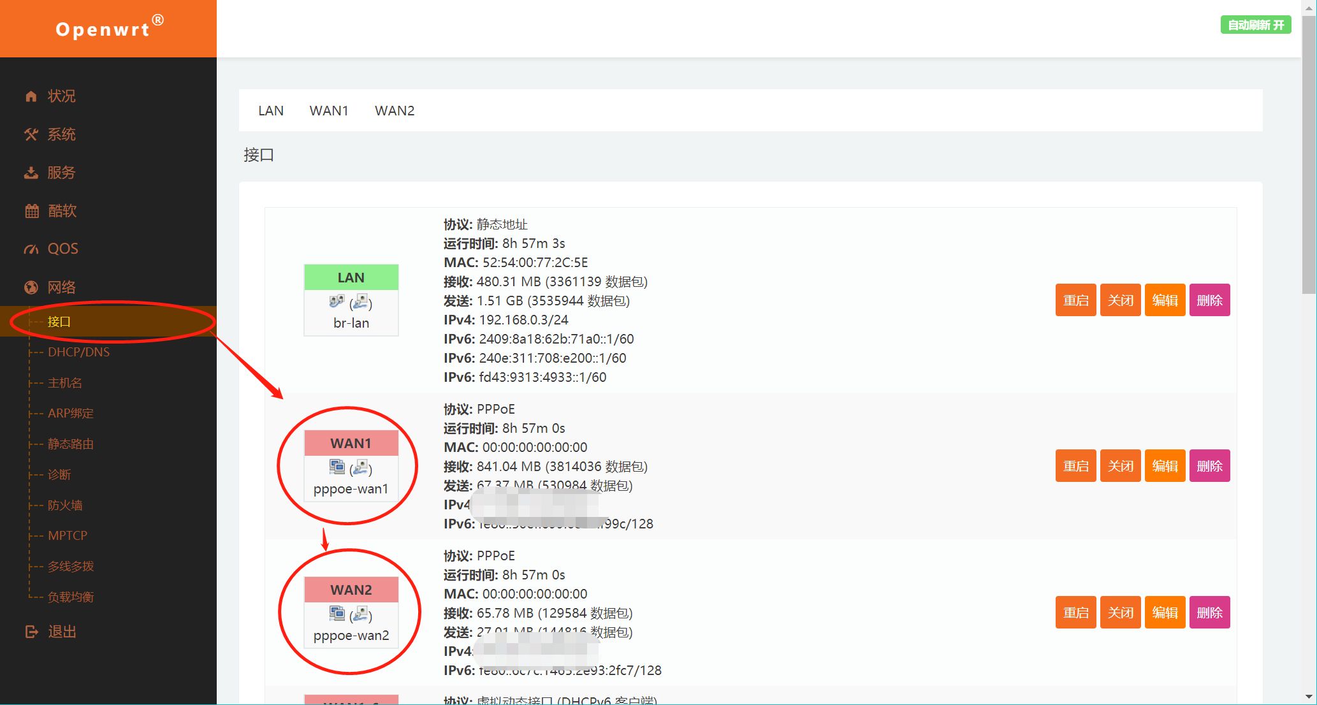Screen dimensions: 1317x705
Task: Click the bridge icon in the LAN box
Action: coord(337,302)
